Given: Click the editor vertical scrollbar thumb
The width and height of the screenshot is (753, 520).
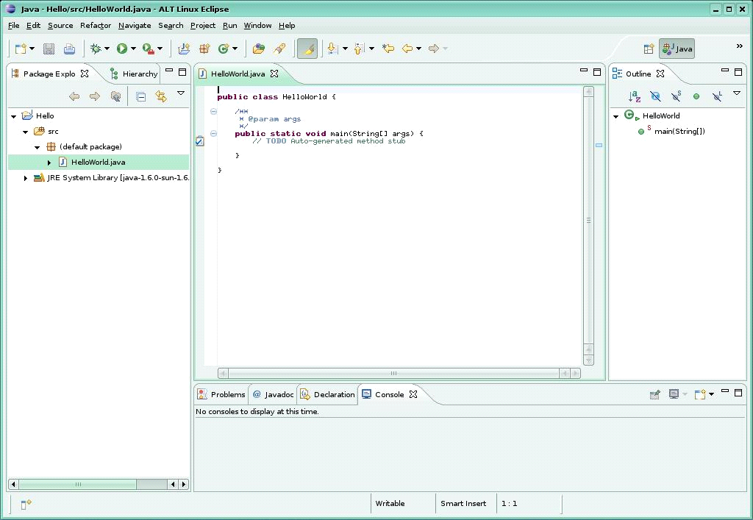Looking at the screenshot, I should pyautogui.click(x=589, y=221).
